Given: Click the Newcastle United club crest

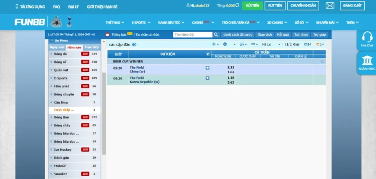Looking at the screenshot, I should (56, 22).
